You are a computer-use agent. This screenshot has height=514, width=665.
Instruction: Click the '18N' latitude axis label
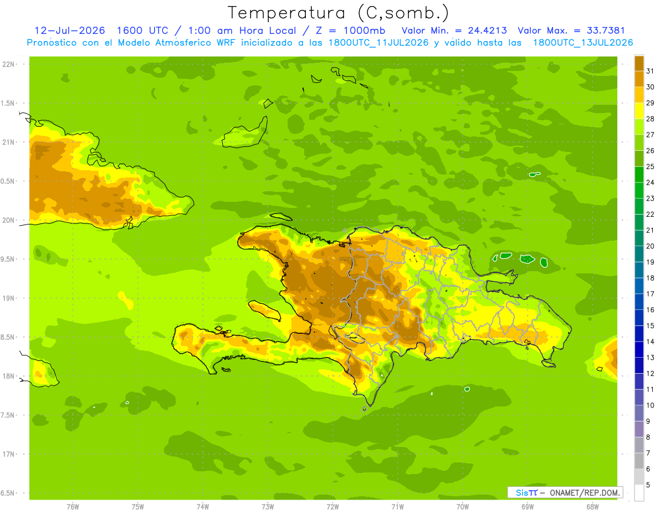(9, 376)
